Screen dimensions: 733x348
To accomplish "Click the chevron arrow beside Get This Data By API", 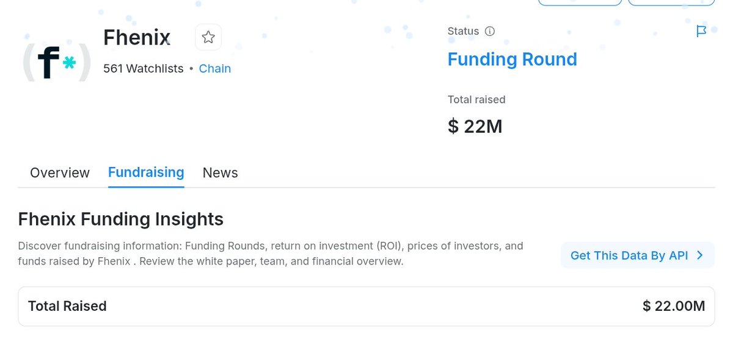I will pyautogui.click(x=700, y=255).
